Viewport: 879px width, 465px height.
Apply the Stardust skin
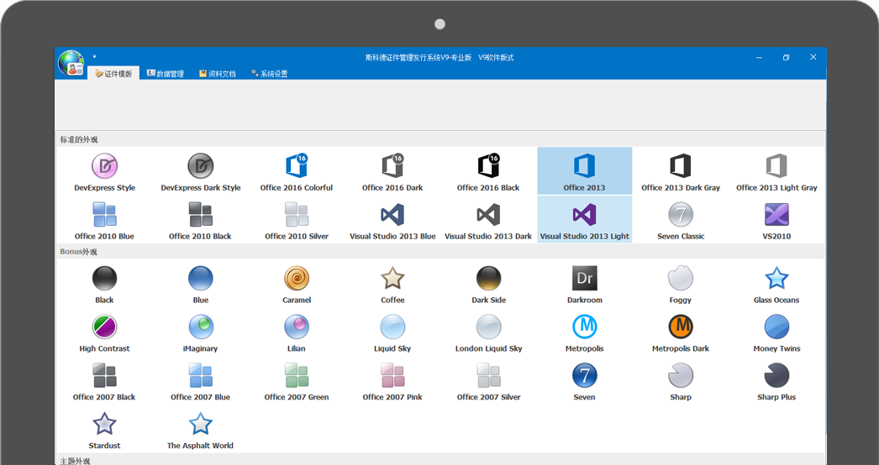pos(105,430)
